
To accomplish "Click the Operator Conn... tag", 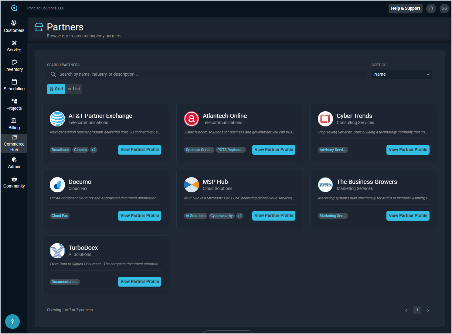I will (199, 150).
